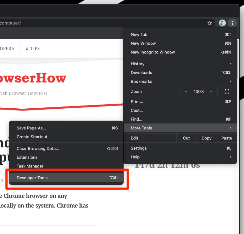The image size is (244, 234).
Task: Decrease zoom with the minus button
Action: pyautogui.click(x=186, y=92)
